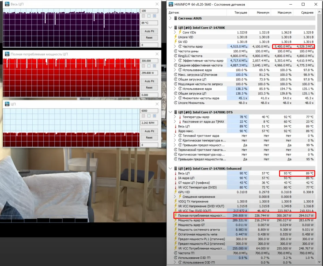Close the Полная потребляемая мощность ЦП graph window

pyautogui.click(x=157, y=54)
